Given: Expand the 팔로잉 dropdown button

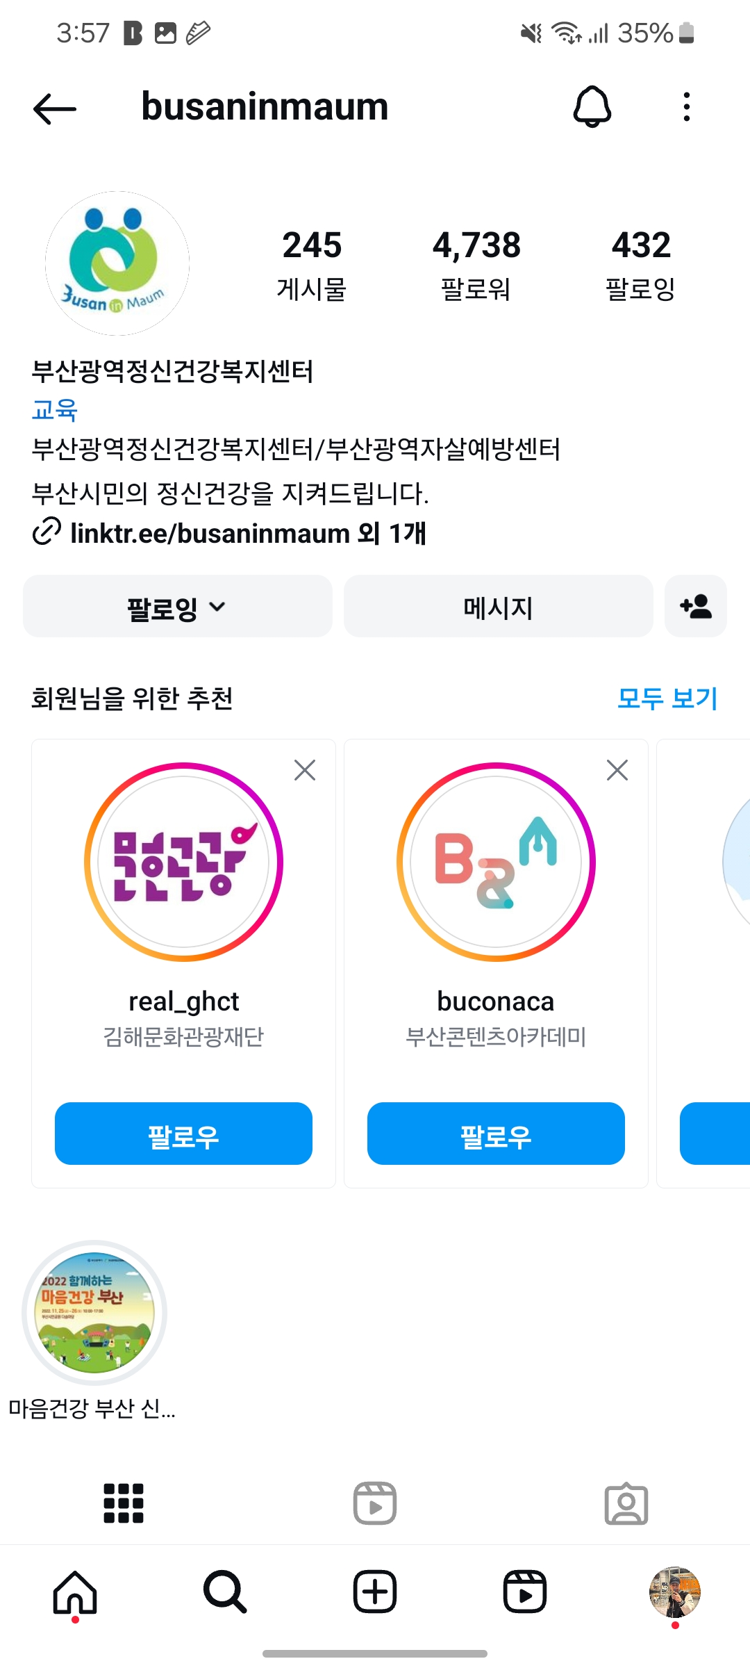Looking at the screenshot, I should 177,606.
